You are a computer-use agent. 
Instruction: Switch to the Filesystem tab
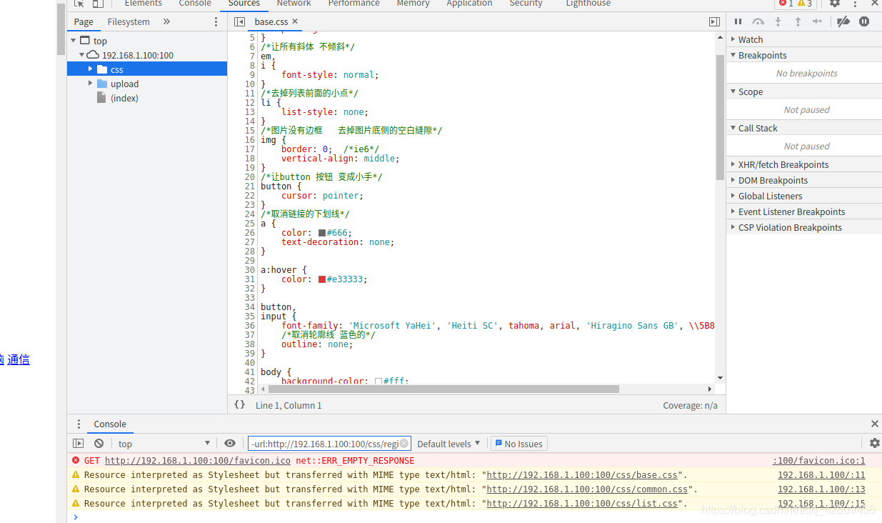[x=129, y=22]
